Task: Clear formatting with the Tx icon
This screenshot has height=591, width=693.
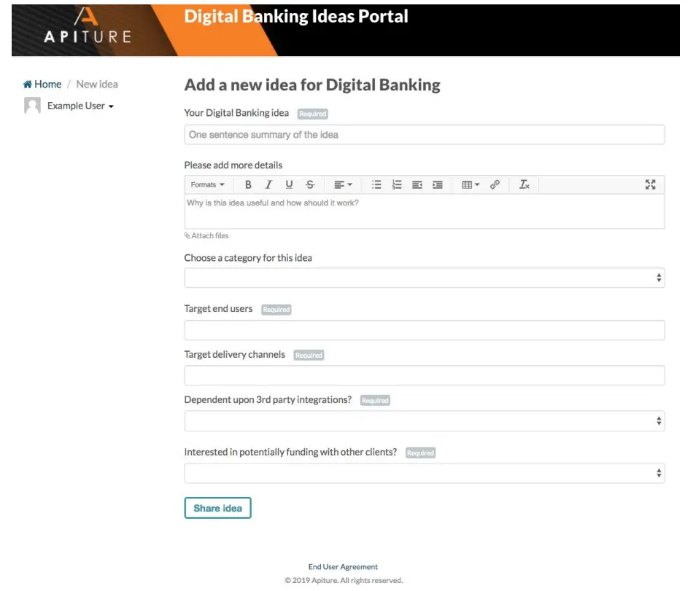Action: click(524, 184)
